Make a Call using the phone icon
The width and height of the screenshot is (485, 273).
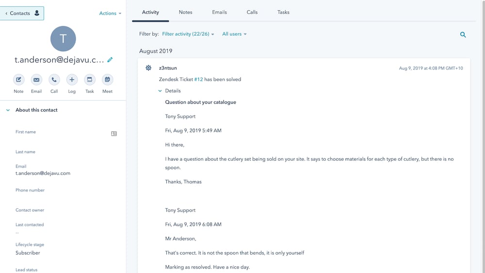(x=54, y=80)
